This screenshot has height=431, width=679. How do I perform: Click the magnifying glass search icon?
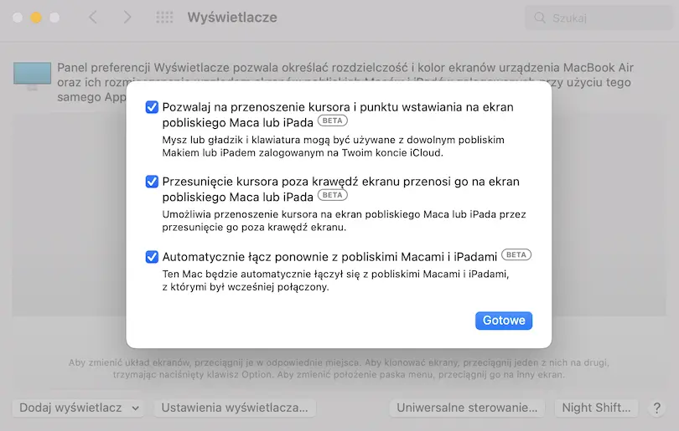click(541, 18)
